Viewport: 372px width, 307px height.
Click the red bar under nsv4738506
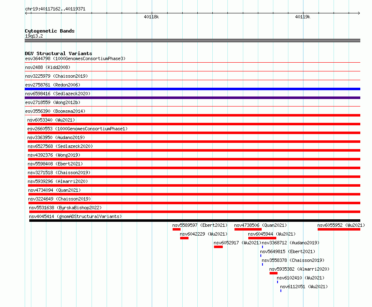[x=248, y=229]
